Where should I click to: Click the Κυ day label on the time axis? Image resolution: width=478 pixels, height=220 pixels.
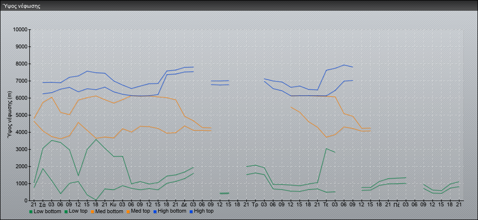[x=113, y=204]
